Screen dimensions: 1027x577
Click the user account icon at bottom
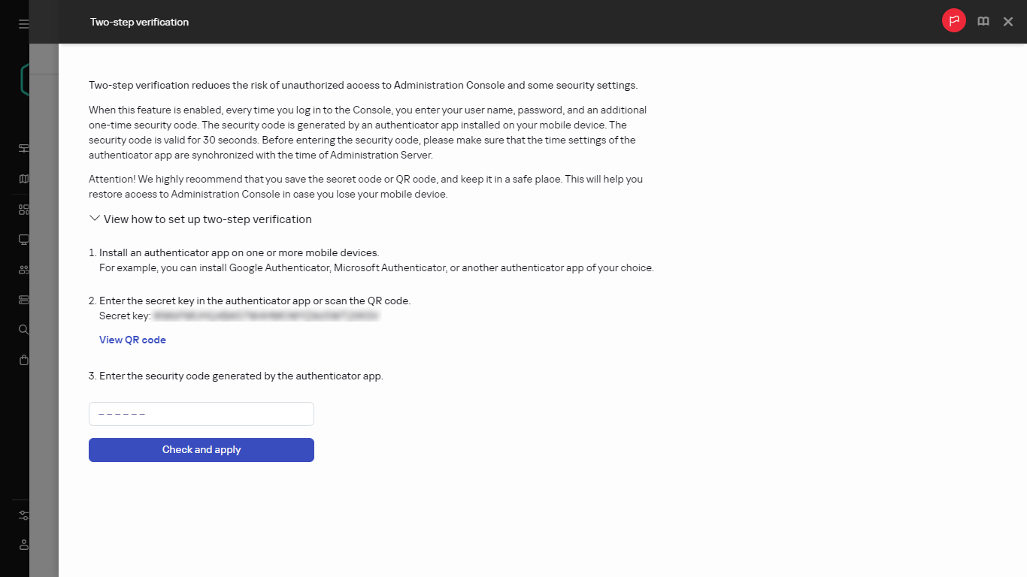point(23,545)
